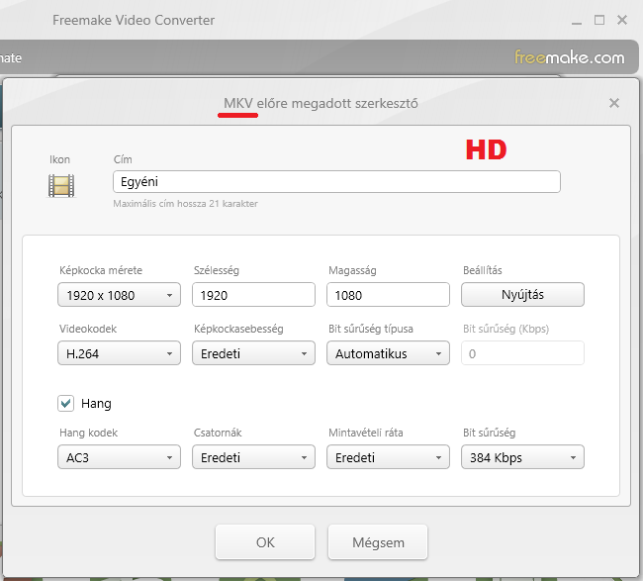The height and width of the screenshot is (581, 643).
Task: Open the freemake.com link
Action: point(570,57)
